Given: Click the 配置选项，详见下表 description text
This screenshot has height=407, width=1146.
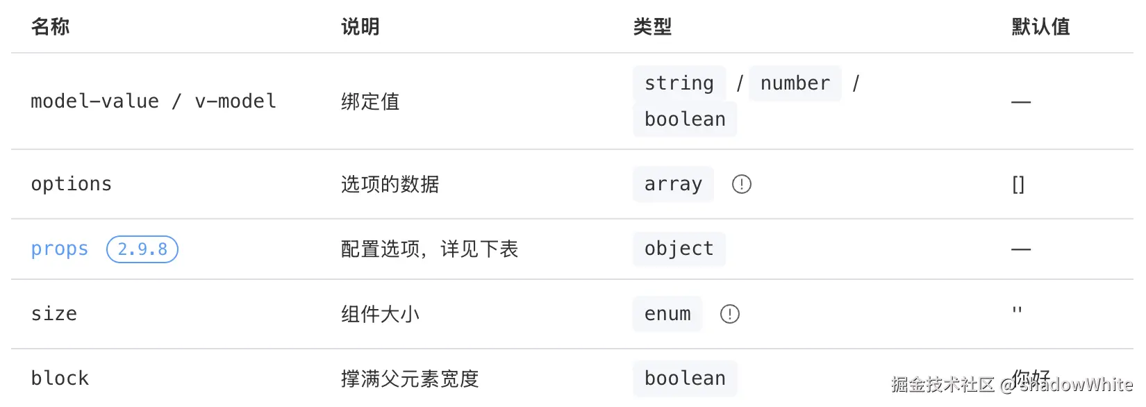Looking at the screenshot, I should click(x=429, y=249).
